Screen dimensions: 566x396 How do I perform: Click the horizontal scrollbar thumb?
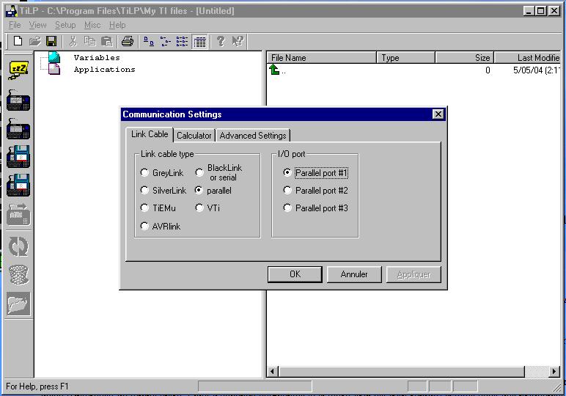coord(402,371)
